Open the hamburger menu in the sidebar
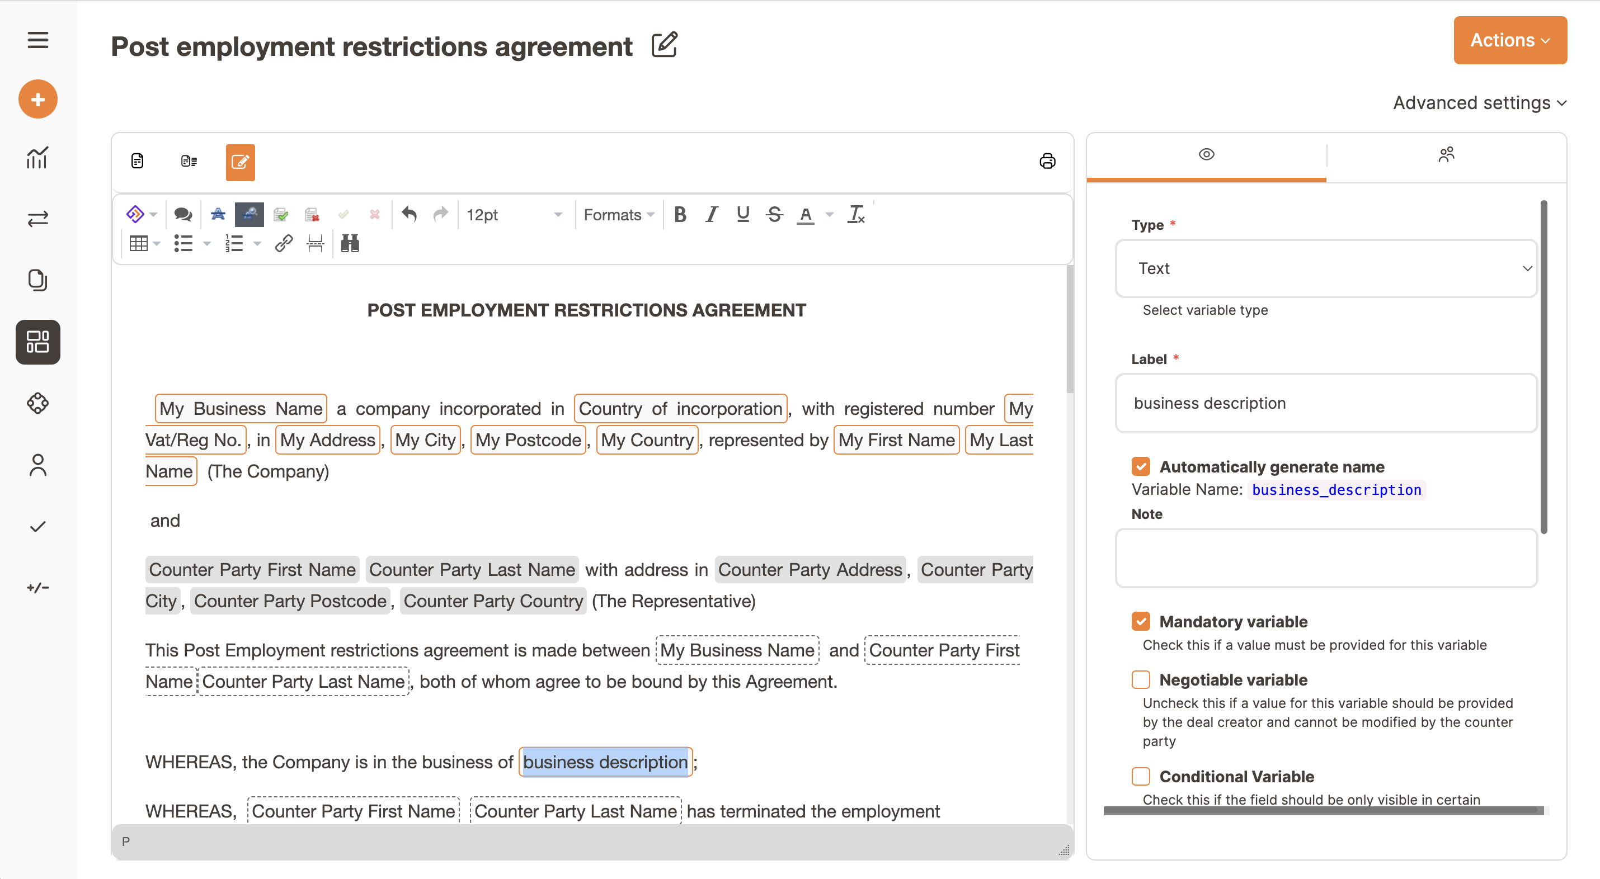 (x=38, y=40)
